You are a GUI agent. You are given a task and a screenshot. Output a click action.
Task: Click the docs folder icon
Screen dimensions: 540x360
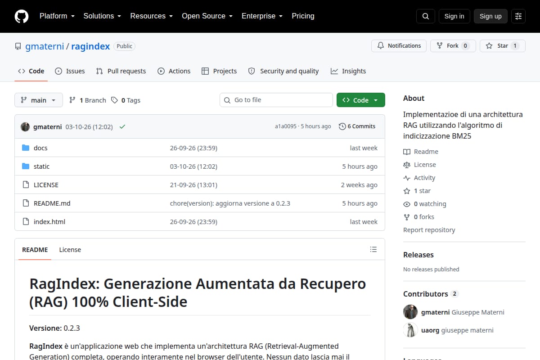click(26, 148)
